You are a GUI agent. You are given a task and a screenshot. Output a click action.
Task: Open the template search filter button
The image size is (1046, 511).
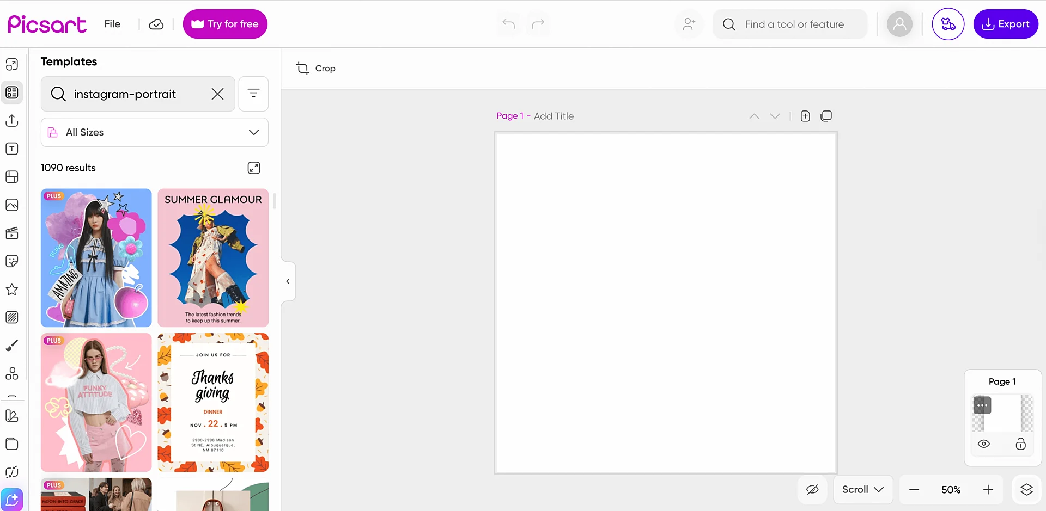253,94
